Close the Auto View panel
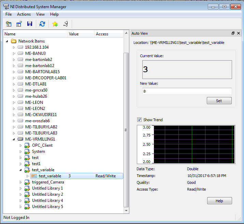 coord(239,33)
